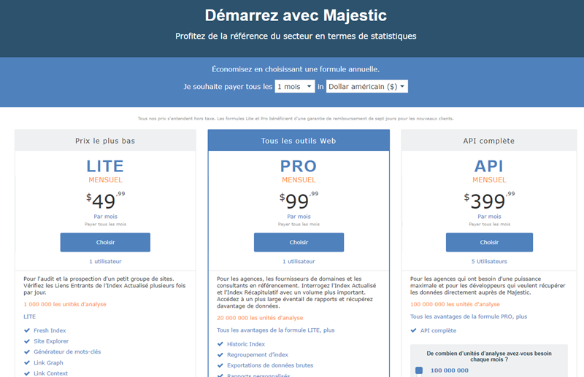The height and width of the screenshot is (377, 584).
Task: Click the Link Graph checkmark icon
Action: coord(27,362)
